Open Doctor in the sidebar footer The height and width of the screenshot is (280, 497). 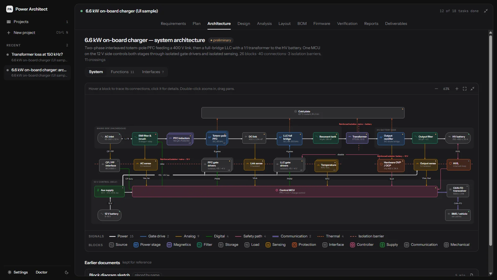point(41,272)
